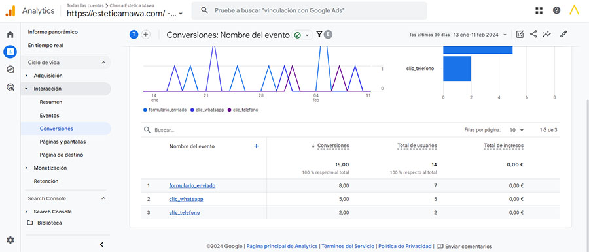This screenshot has width=589, height=252.
Task: Click the blue T comparison badge
Action: (x=134, y=35)
